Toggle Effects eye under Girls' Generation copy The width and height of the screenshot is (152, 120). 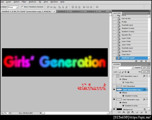tap(120, 102)
